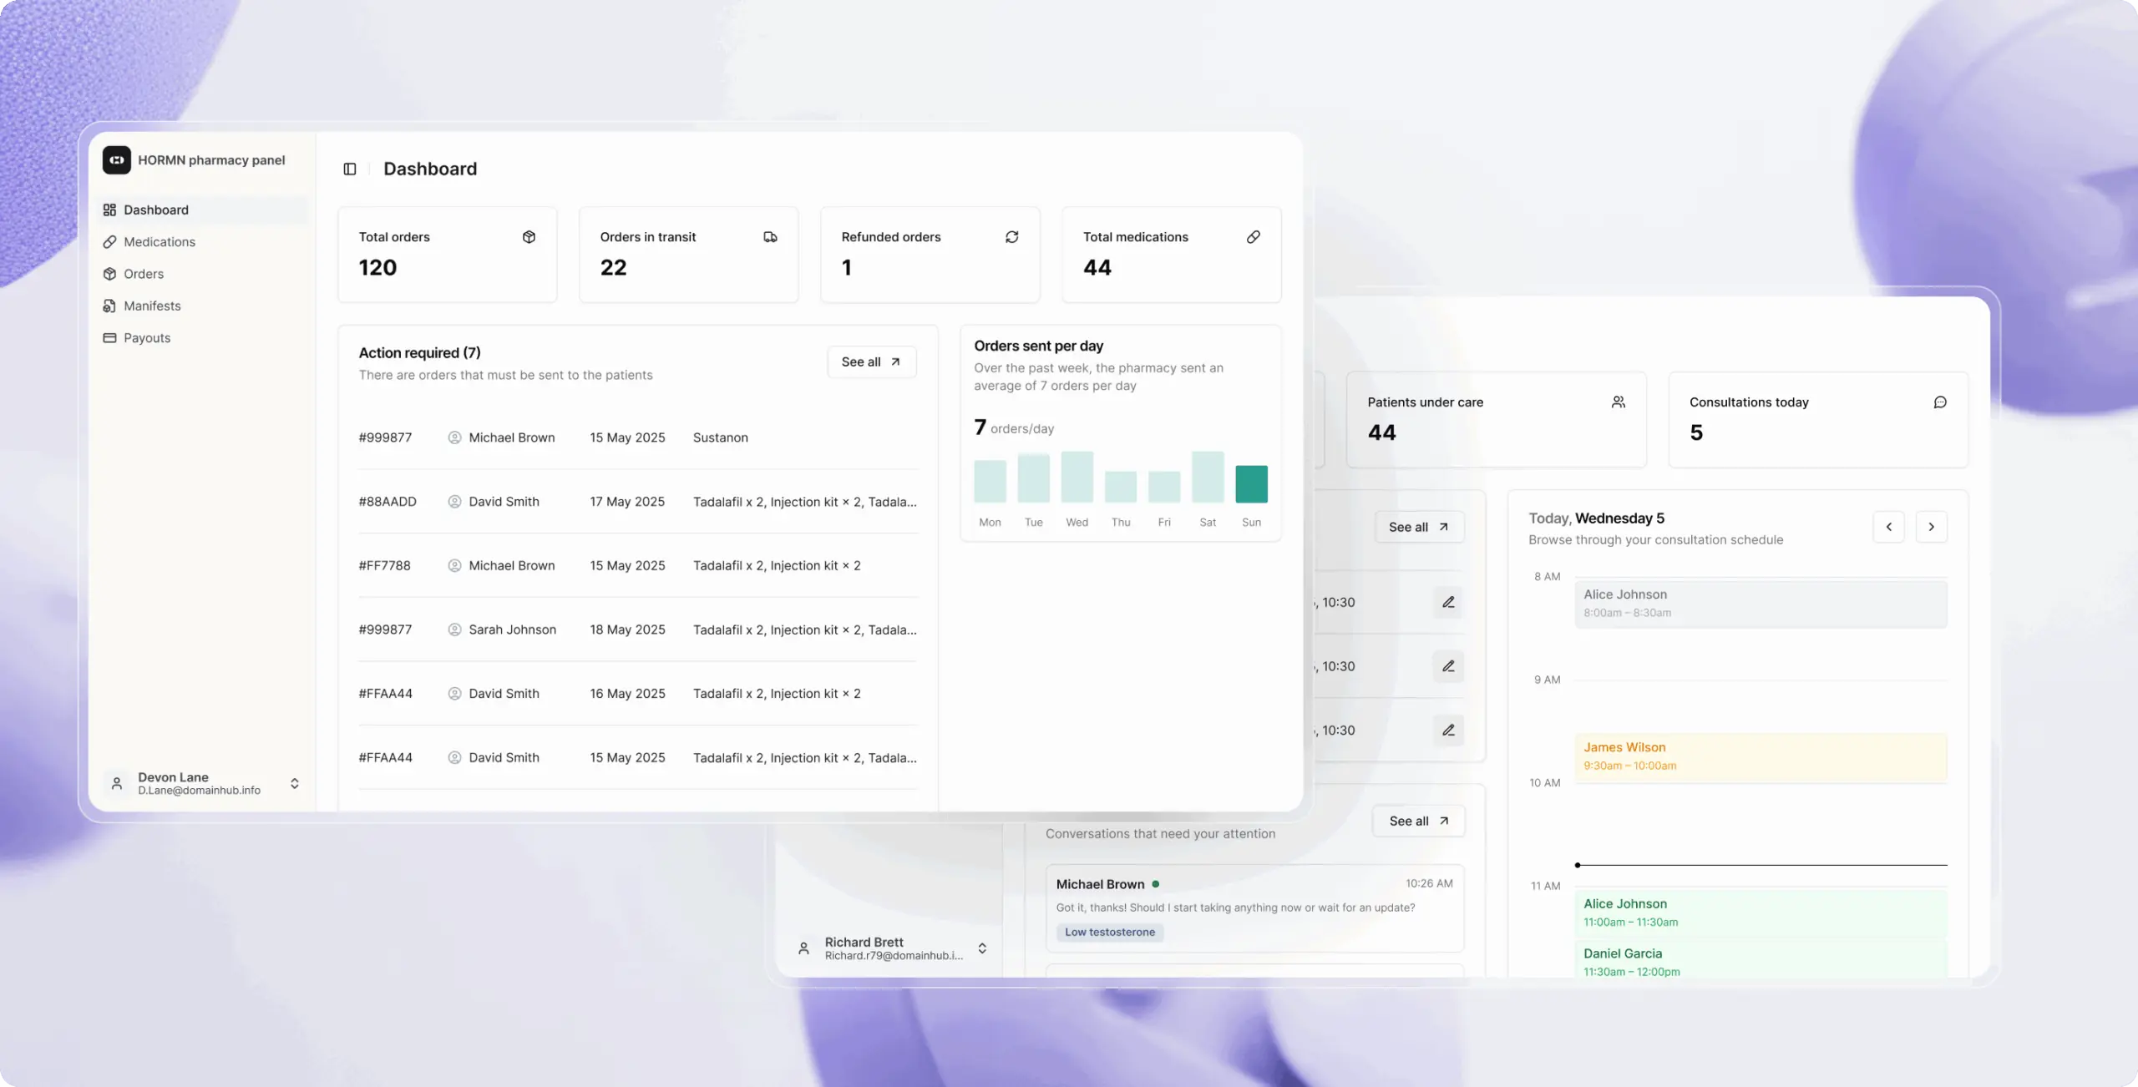Click the HORMN pharmacy panel logo
The image size is (2138, 1087).
click(117, 159)
